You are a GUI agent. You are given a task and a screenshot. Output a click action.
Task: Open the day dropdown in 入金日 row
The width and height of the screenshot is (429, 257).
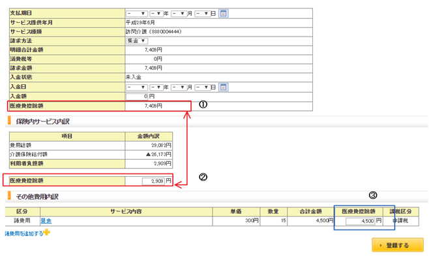(x=203, y=87)
